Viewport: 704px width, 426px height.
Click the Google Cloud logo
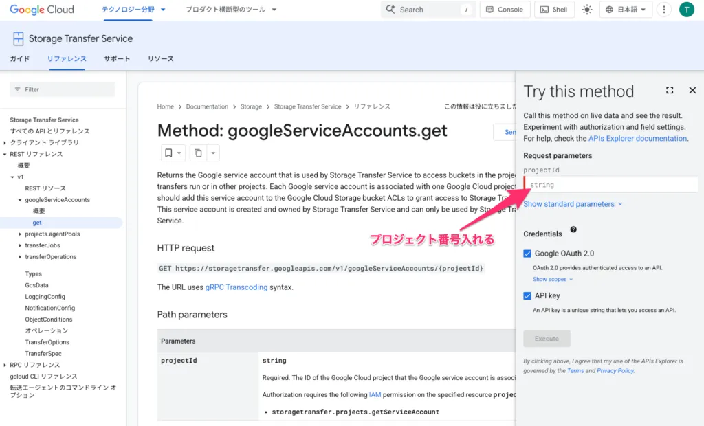pos(42,10)
